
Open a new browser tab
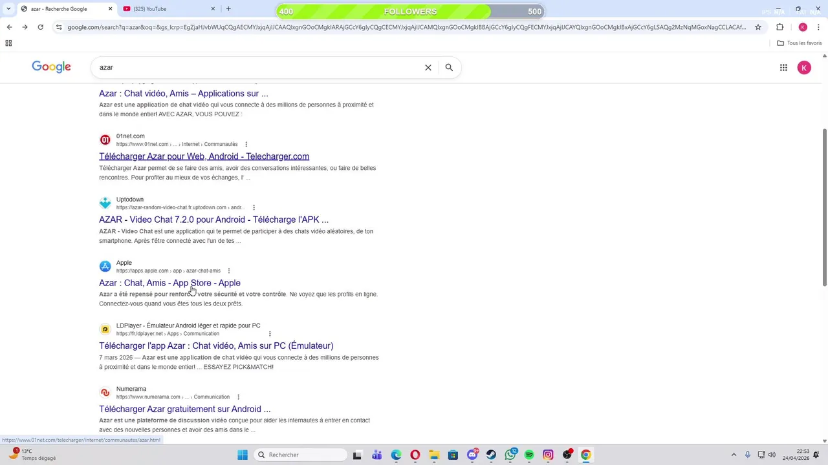coord(228,9)
